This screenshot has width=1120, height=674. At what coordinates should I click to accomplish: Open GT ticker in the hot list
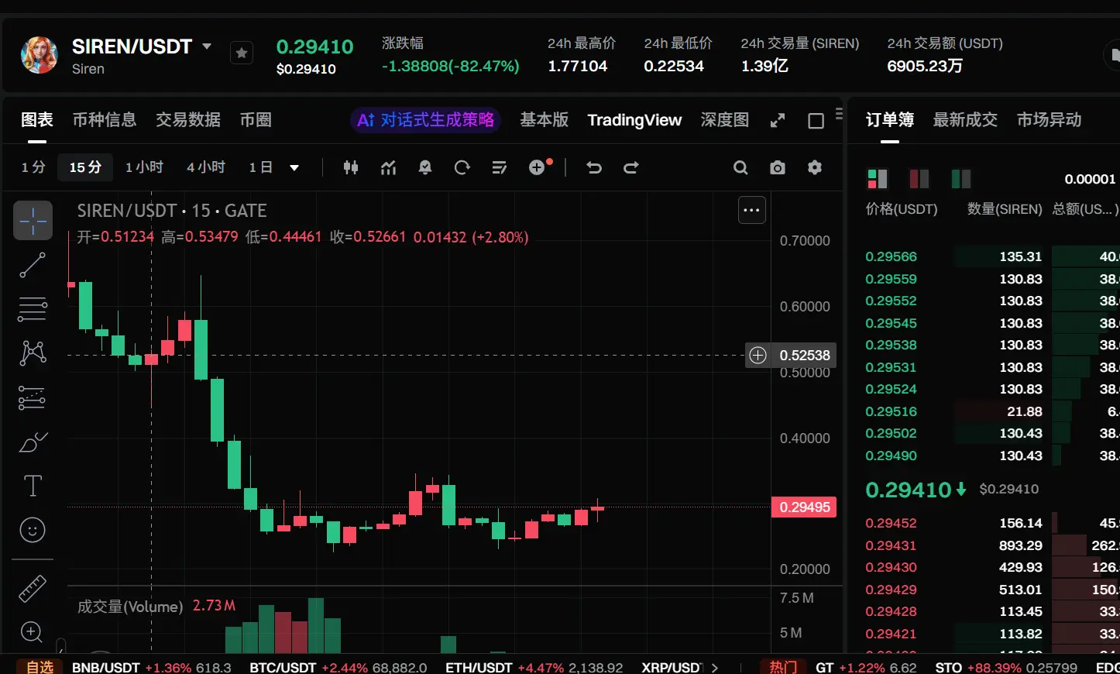point(866,667)
